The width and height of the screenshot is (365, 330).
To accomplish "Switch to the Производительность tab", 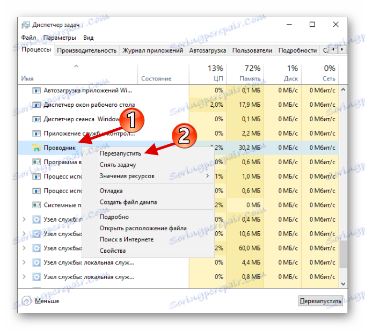I will pyautogui.click(x=87, y=50).
